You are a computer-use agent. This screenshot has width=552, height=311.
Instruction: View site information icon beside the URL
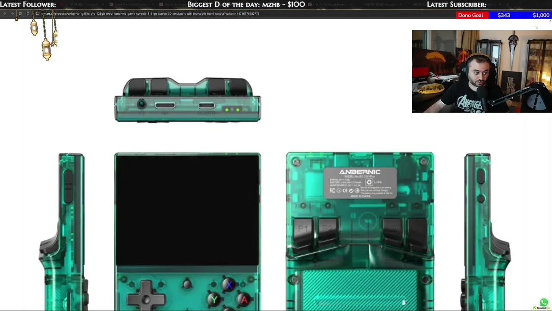coord(37,13)
